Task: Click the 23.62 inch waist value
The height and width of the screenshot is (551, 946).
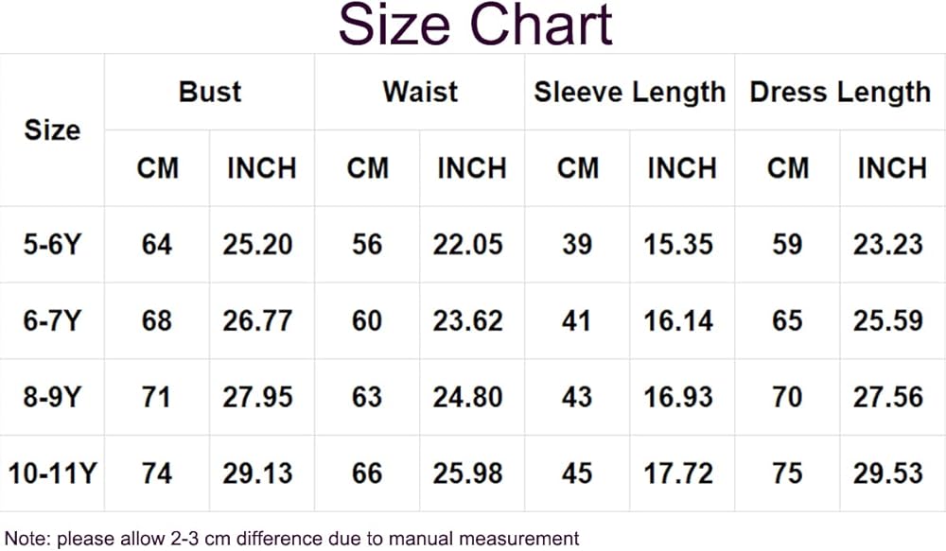Action: coord(467,320)
